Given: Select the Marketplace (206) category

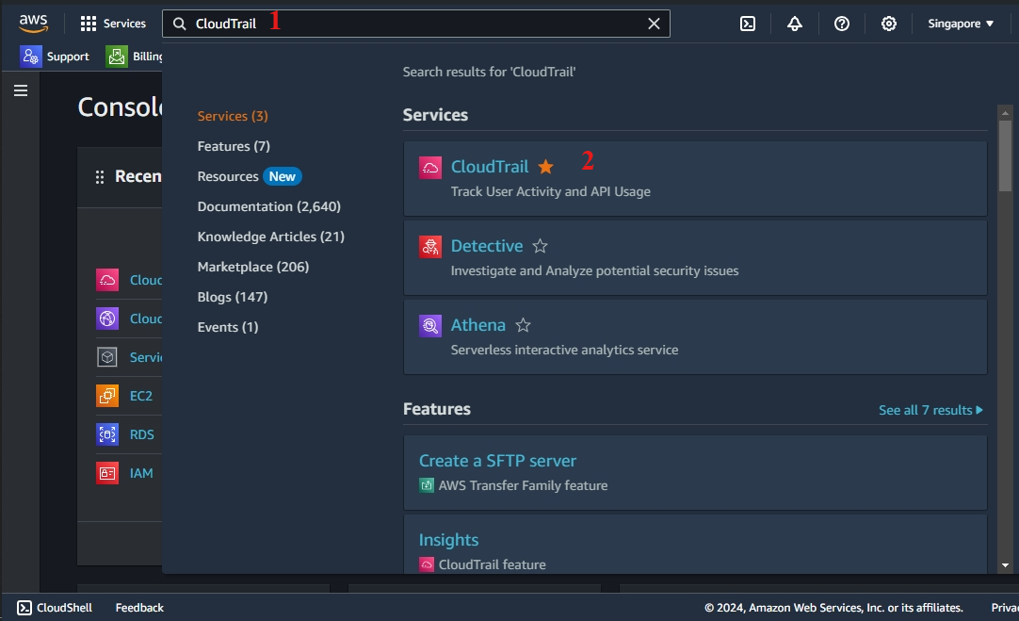Looking at the screenshot, I should (252, 267).
